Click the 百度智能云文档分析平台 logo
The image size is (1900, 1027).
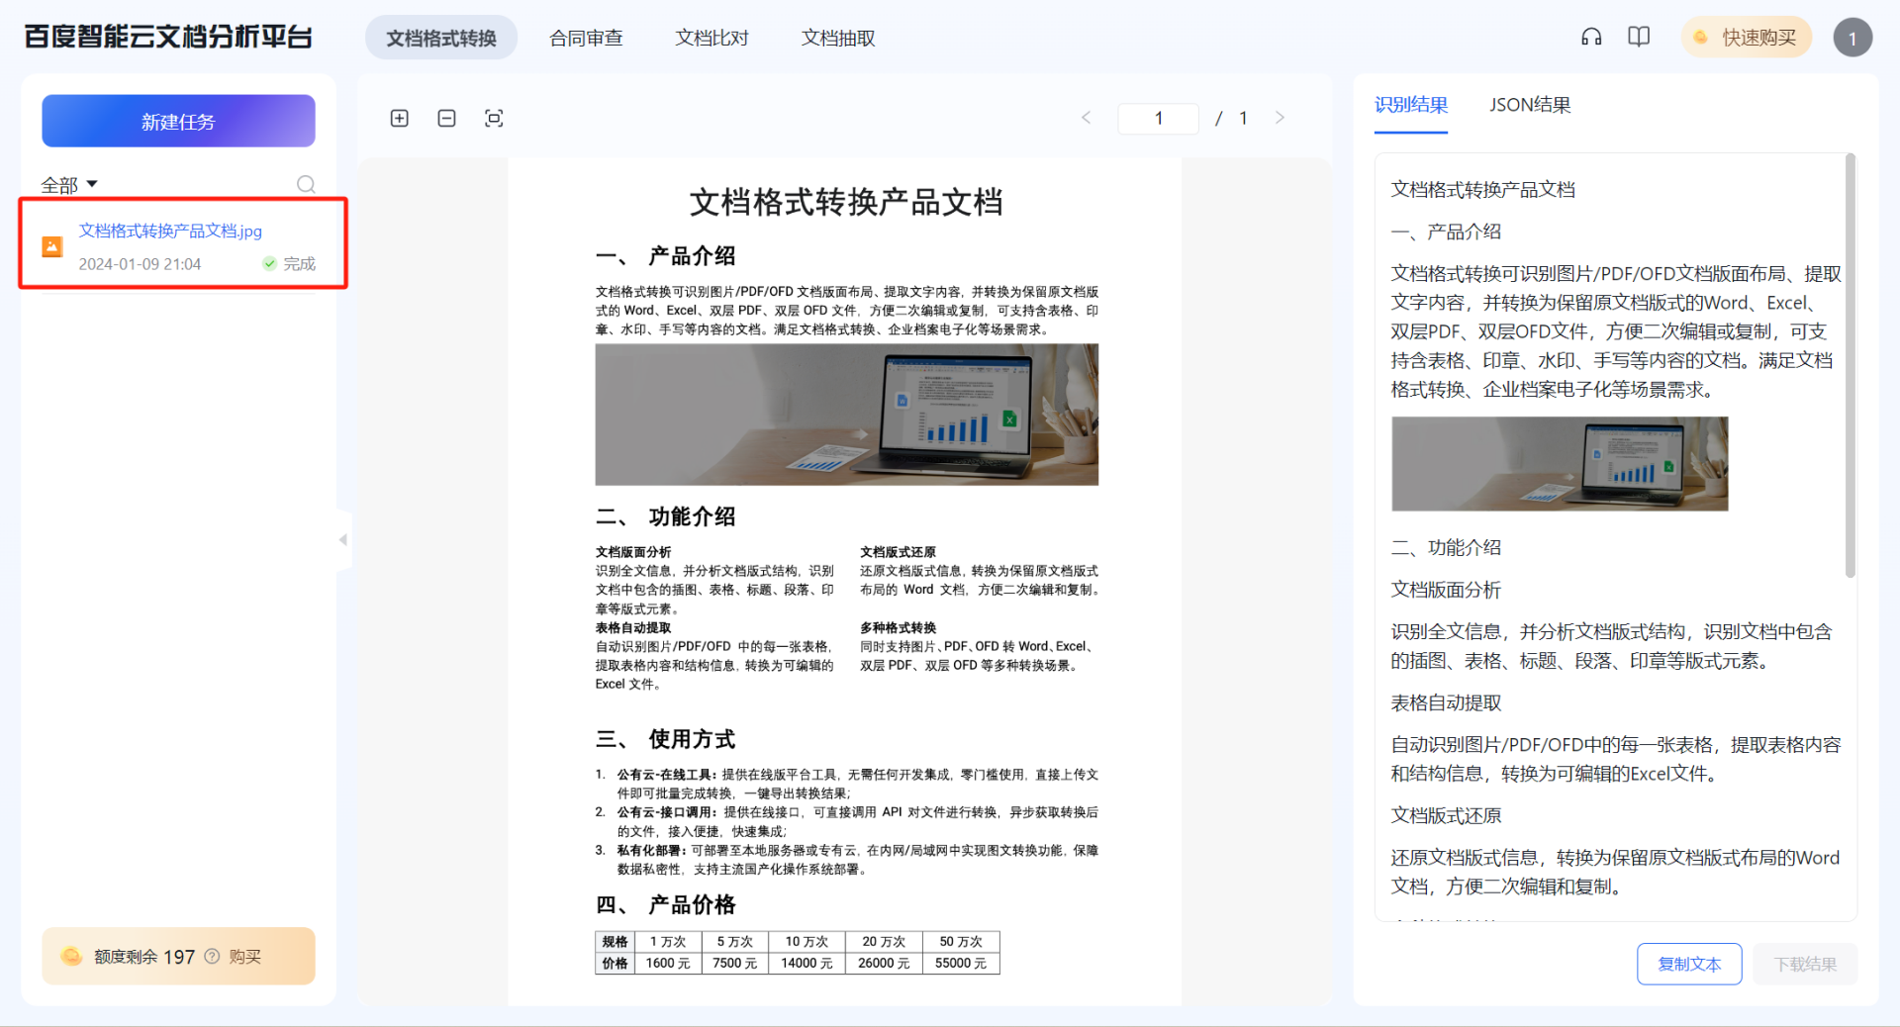point(168,37)
